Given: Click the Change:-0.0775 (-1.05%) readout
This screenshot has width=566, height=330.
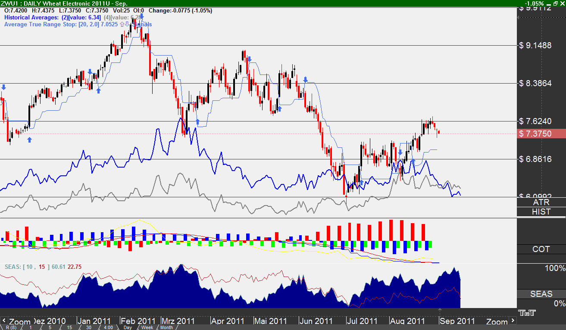Looking at the screenshot, I should click(x=180, y=10).
